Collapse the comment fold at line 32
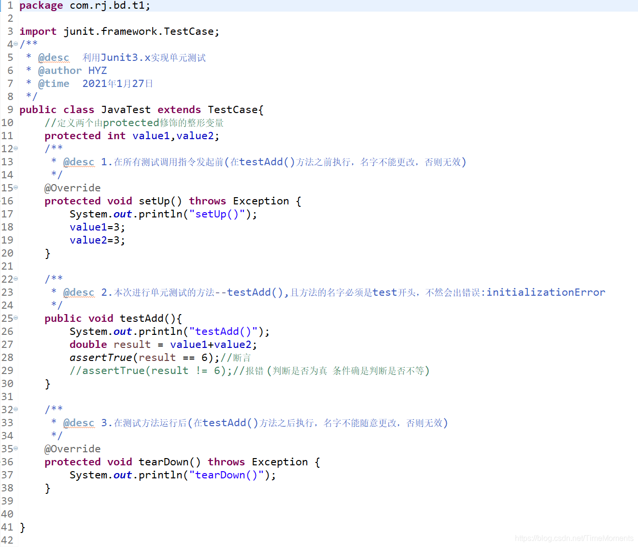The width and height of the screenshot is (638, 547). coord(16,409)
